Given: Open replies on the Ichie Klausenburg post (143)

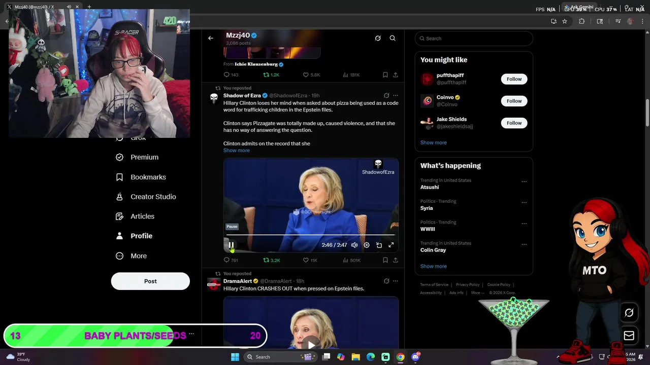Looking at the screenshot, I should click(231, 75).
